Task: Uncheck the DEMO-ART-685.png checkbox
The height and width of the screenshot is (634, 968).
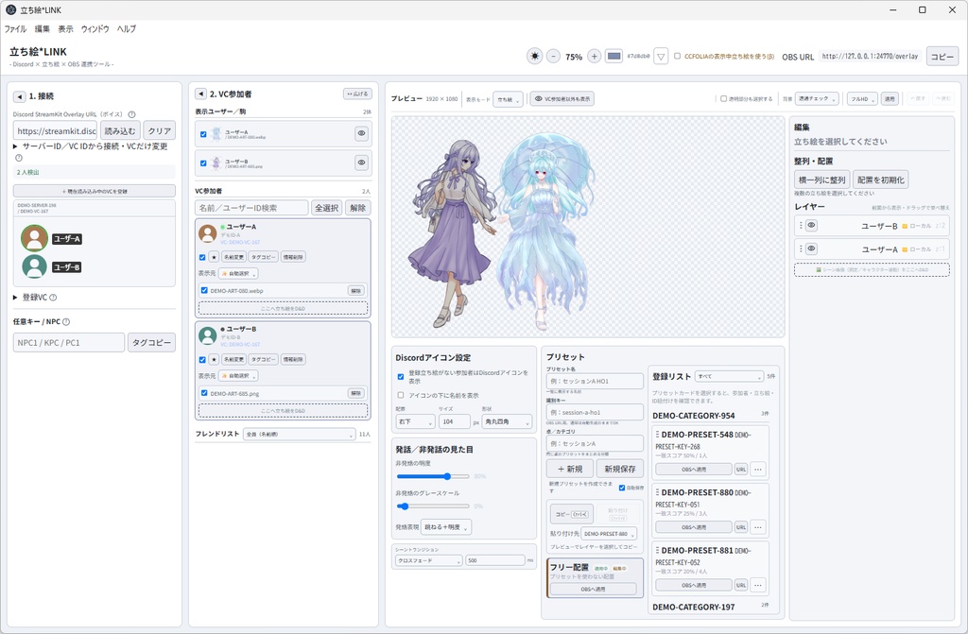Action: (204, 393)
